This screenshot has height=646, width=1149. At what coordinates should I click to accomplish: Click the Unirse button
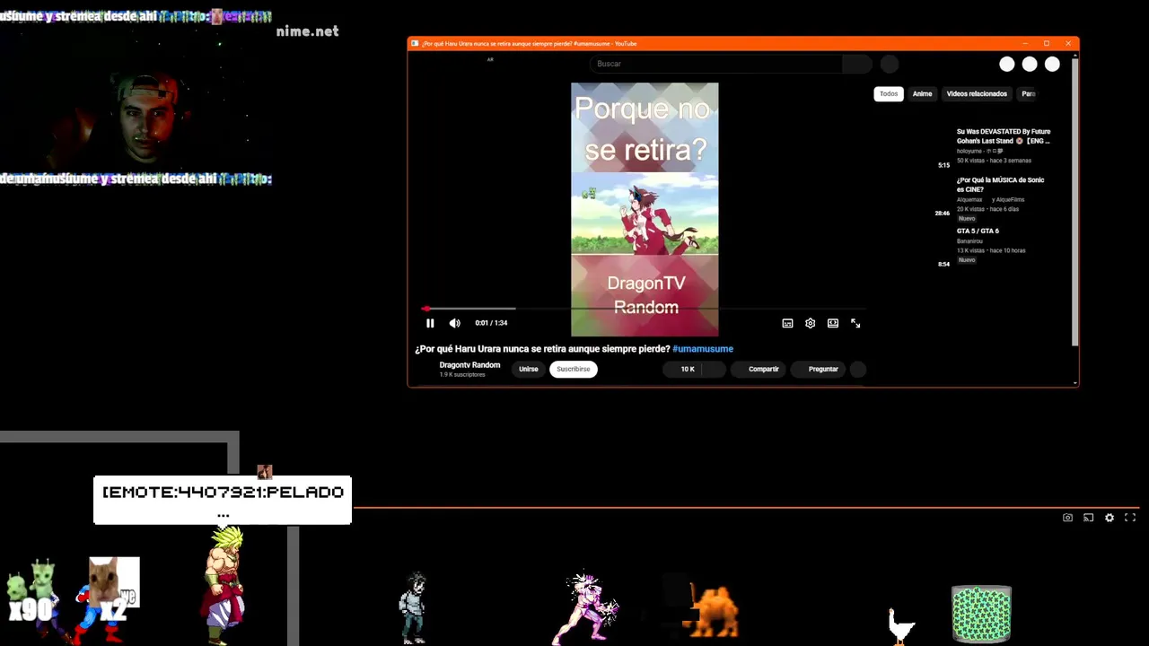[x=528, y=369]
